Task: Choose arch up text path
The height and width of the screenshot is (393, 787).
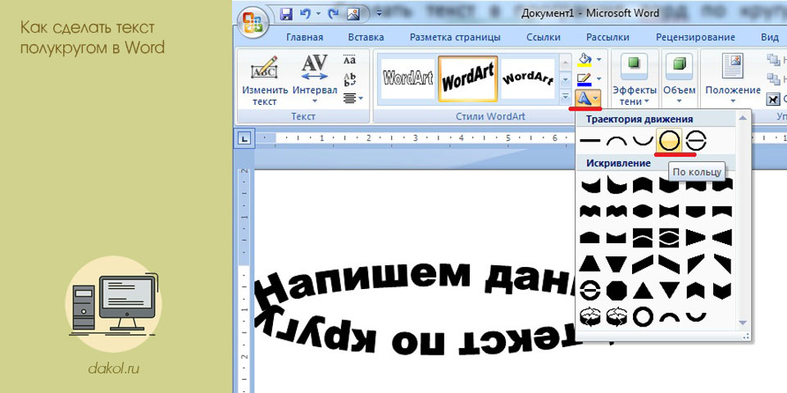Action: [616, 142]
